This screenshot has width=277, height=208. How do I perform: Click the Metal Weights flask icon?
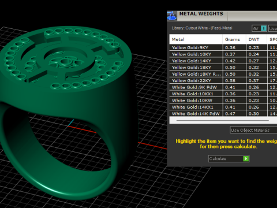[172, 16]
